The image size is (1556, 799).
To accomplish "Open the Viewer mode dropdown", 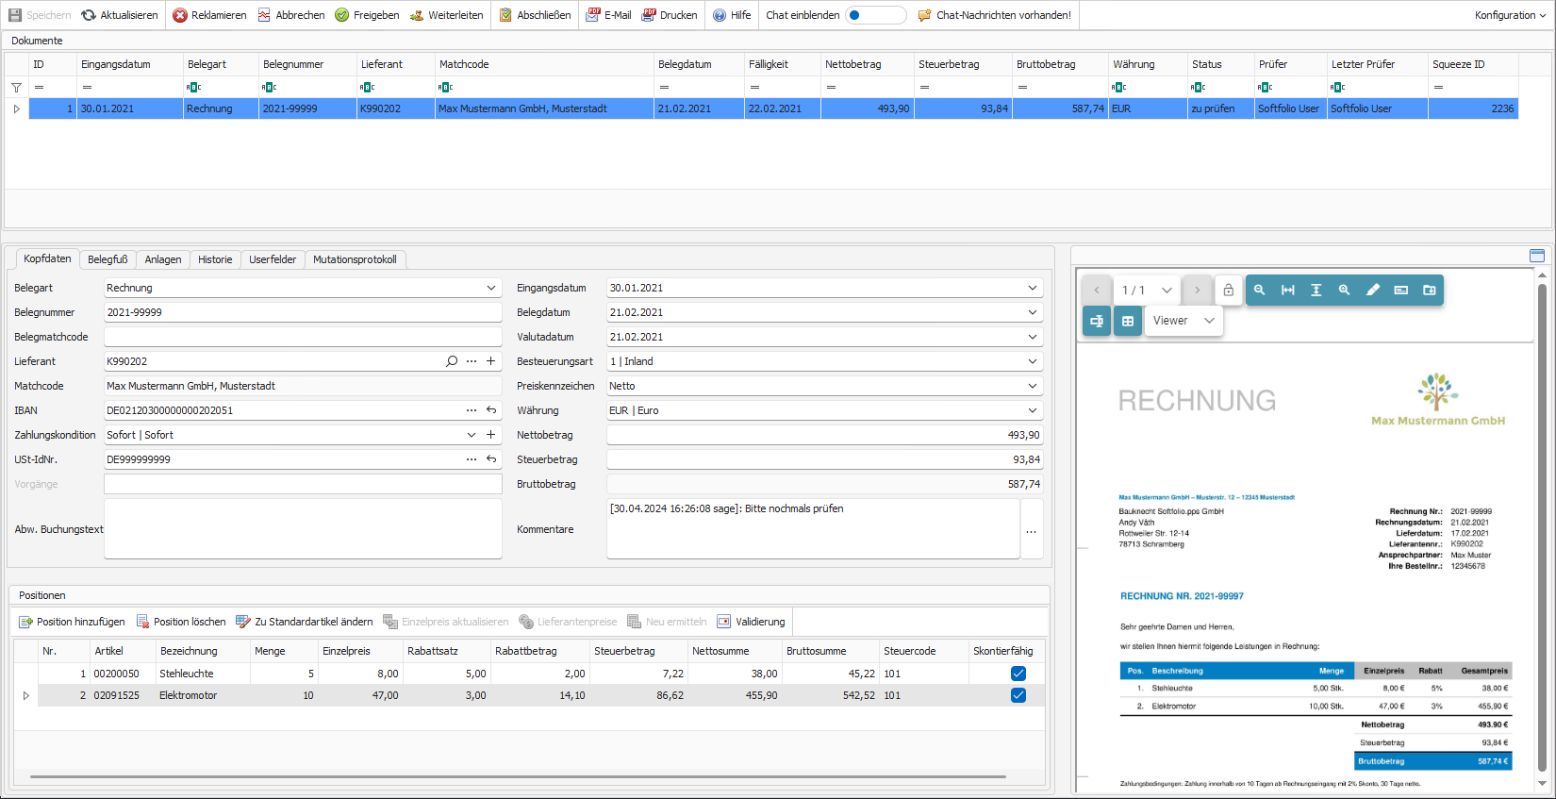I will coord(1183,321).
